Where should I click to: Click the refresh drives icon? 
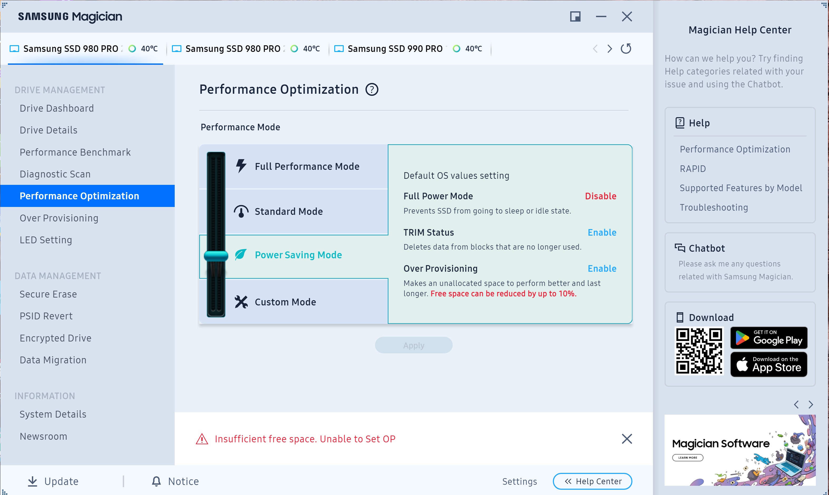click(626, 49)
